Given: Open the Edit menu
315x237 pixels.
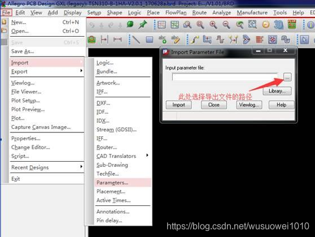Looking at the screenshot, I should [x=20, y=12].
